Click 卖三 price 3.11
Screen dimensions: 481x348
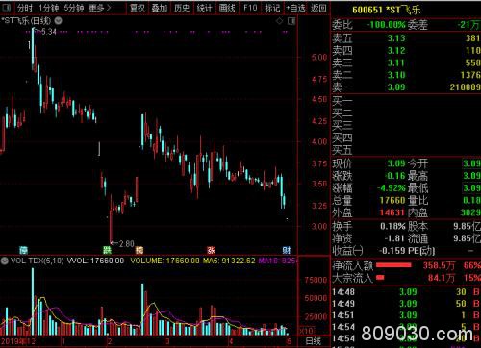(x=396, y=62)
